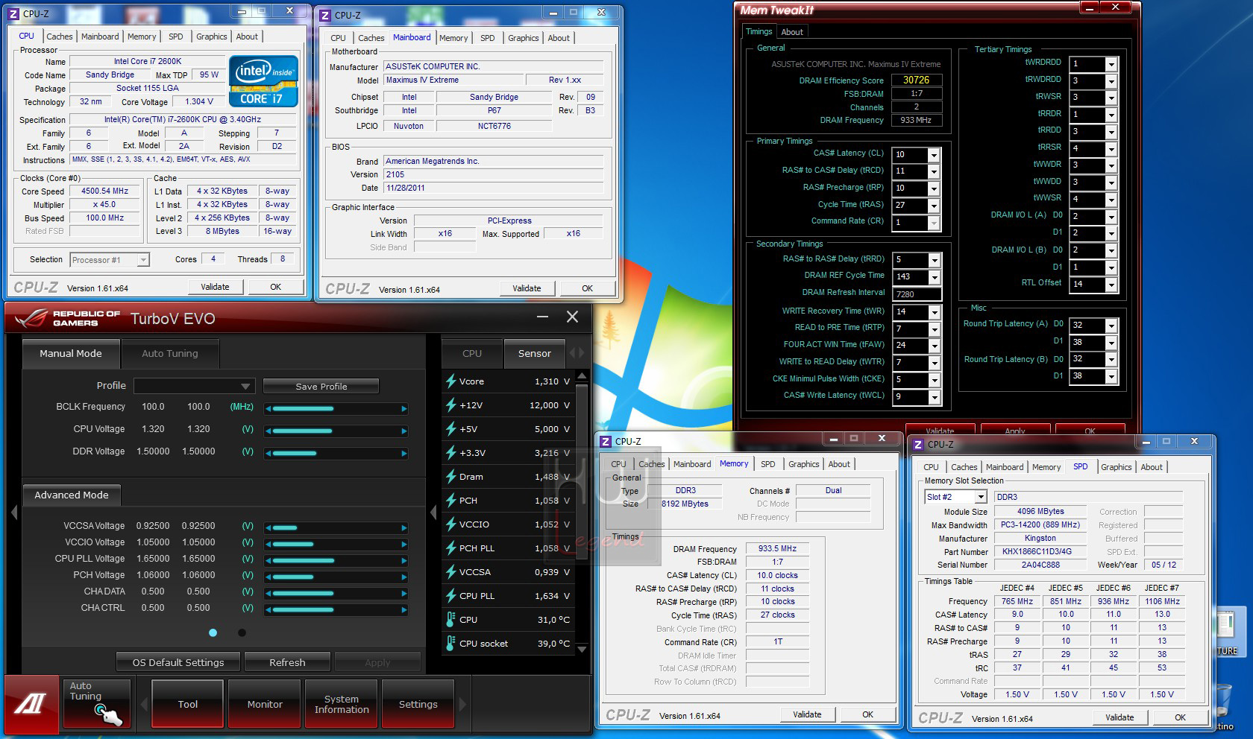Click OK in the SPD CPU-Z window
Viewport: 1253px width, 739px height.
click(x=1180, y=717)
